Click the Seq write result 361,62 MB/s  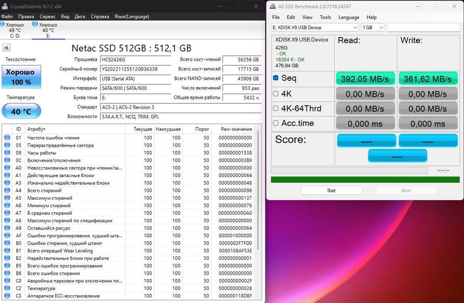point(428,79)
